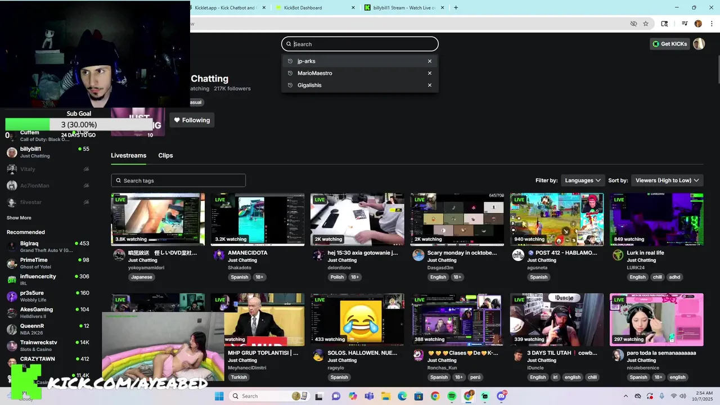This screenshot has width=720, height=405.
Task: Open Chrome media controls icon
Action: pyautogui.click(x=685, y=24)
